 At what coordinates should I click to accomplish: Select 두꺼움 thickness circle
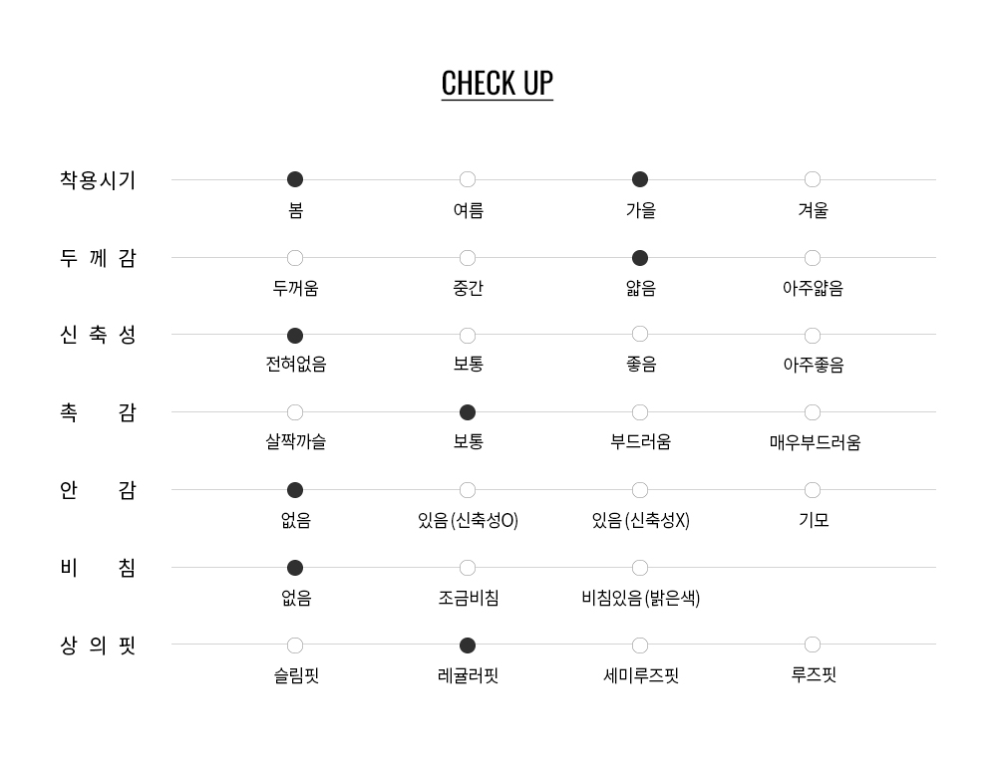point(295,258)
